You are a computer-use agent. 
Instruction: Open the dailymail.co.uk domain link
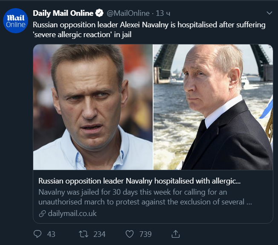coord(72,213)
